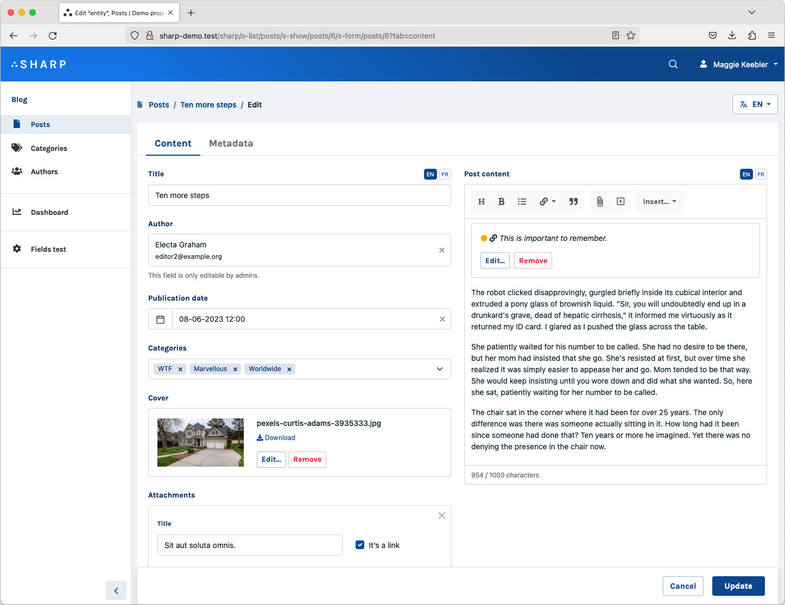Expand the Categories select chevron
Image resolution: width=785 pixels, height=605 pixels.
coord(440,369)
